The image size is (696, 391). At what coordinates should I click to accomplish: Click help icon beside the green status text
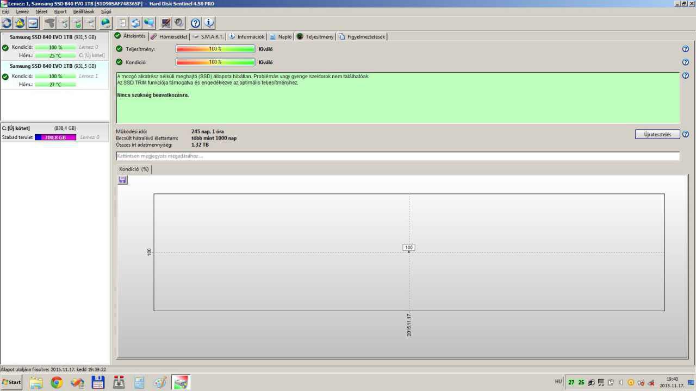click(686, 75)
